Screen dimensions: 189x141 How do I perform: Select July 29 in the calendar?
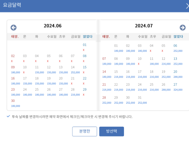(x=119, y=100)
